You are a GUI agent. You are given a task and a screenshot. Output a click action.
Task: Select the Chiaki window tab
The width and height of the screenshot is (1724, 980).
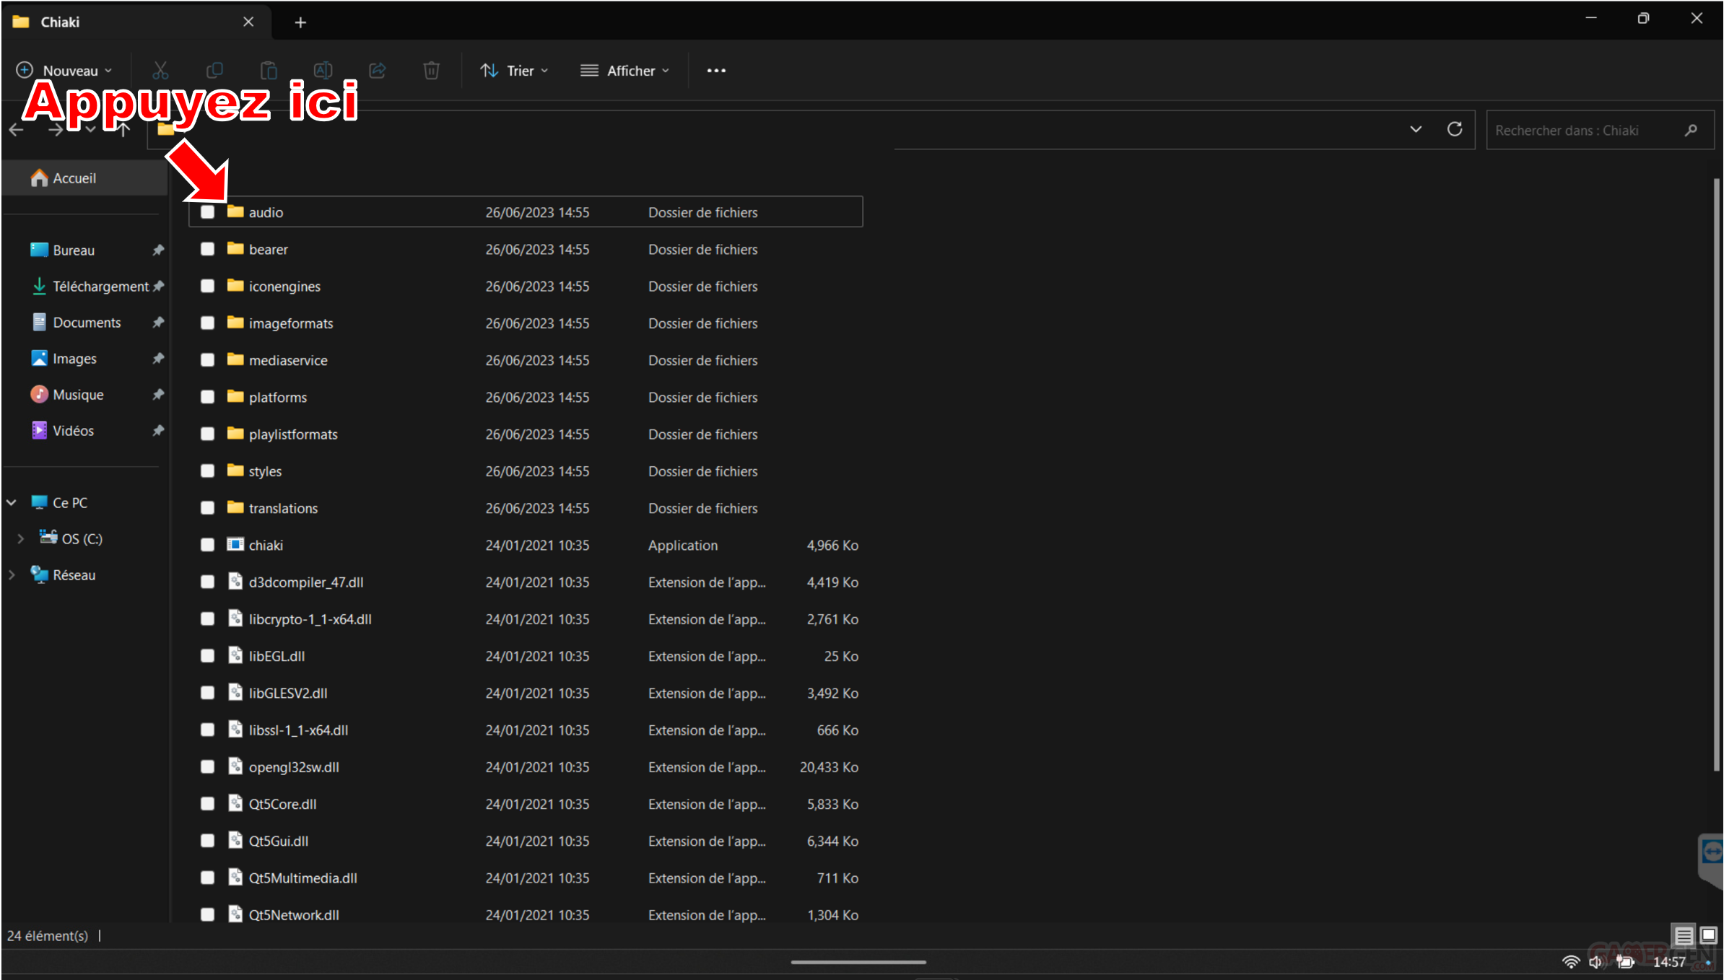(x=136, y=22)
